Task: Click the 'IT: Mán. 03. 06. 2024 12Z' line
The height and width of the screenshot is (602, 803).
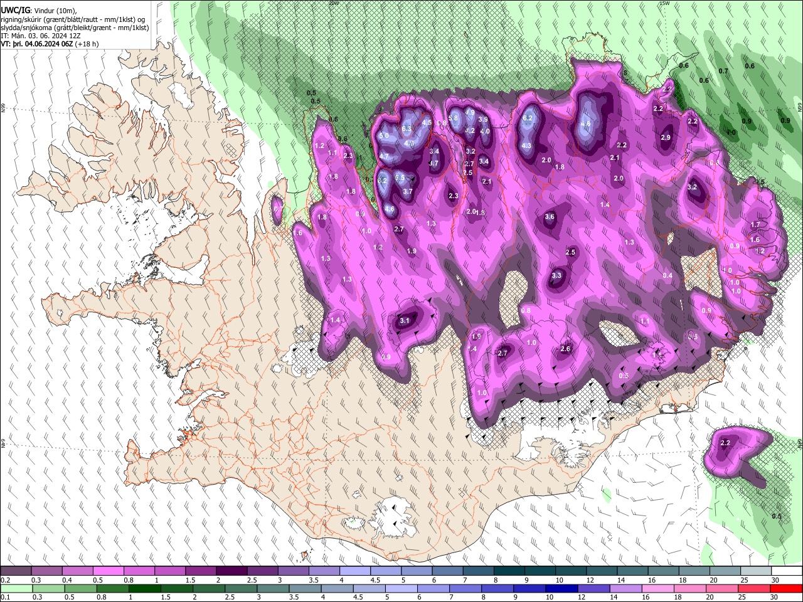Action: click(x=40, y=36)
